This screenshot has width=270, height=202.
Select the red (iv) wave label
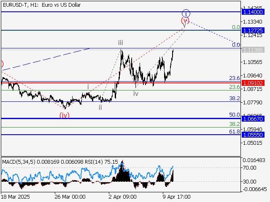point(64,115)
